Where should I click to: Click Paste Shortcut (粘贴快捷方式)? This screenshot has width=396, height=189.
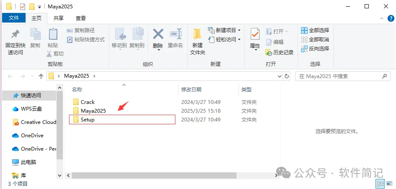coord(86,40)
